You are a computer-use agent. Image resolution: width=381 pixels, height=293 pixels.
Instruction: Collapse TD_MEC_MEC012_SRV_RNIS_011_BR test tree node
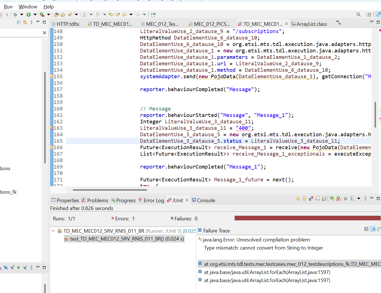53,231
